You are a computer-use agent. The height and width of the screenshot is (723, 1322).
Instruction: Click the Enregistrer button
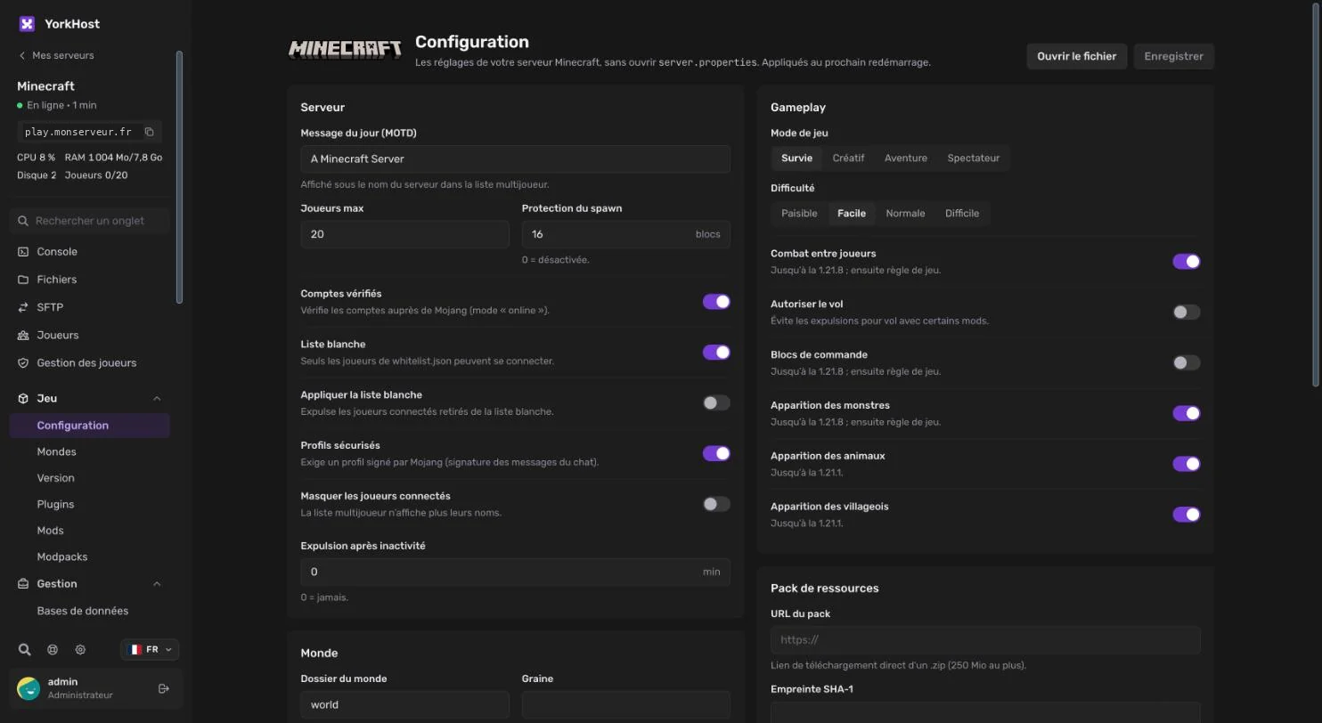click(1173, 56)
